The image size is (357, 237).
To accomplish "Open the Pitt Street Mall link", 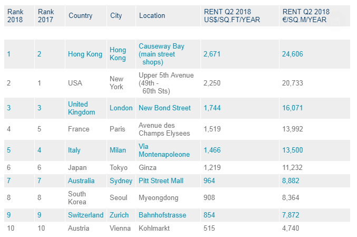I will point(161,181).
